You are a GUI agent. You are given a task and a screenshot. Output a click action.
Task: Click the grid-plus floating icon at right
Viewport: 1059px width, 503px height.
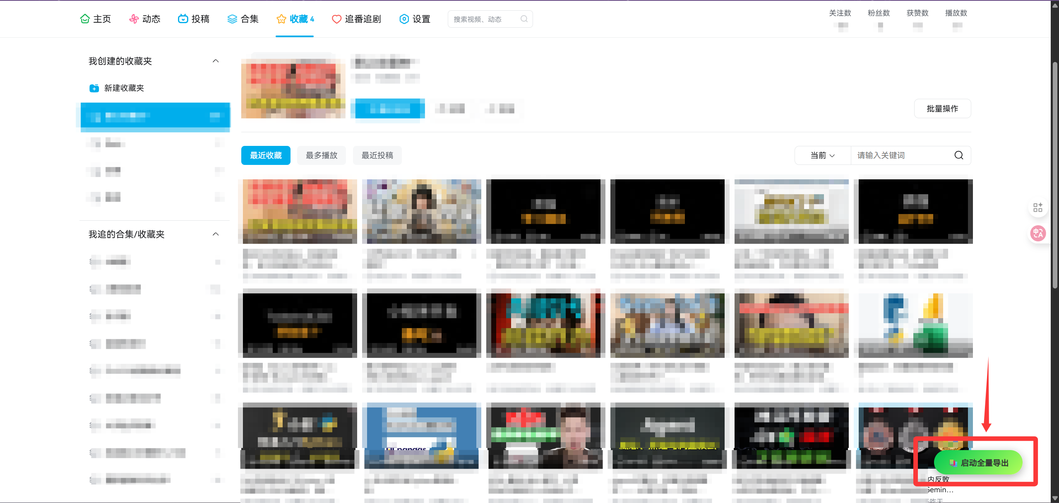tap(1037, 207)
